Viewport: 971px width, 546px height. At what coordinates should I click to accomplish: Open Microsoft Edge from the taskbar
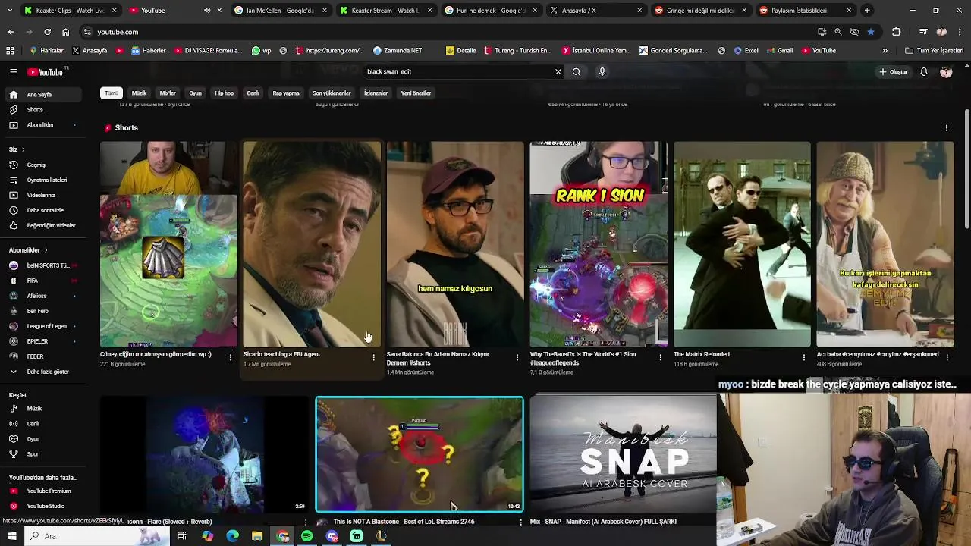(x=232, y=536)
